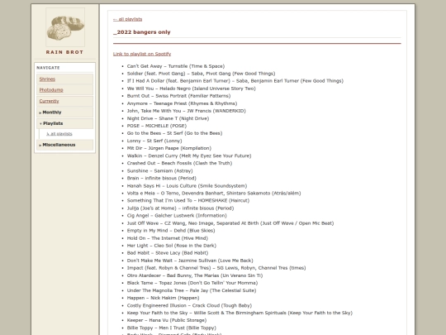Select 'Lonny – St Serf' entry
This screenshot has width=446, height=335.
(154, 141)
